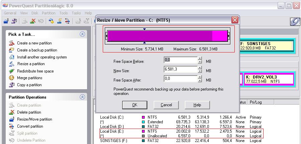The width and height of the screenshot is (301, 144).
Task: Click the greyed-out Create partition toolbar icon
Action: 25,21
